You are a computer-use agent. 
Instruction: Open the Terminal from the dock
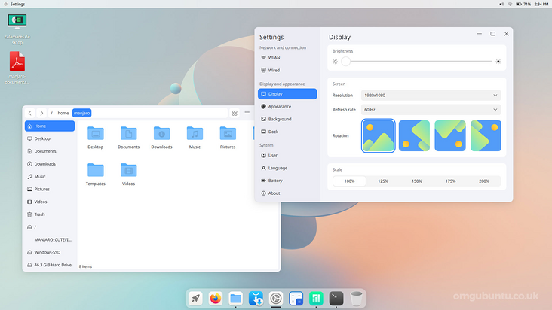pyautogui.click(x=337, y=299)
